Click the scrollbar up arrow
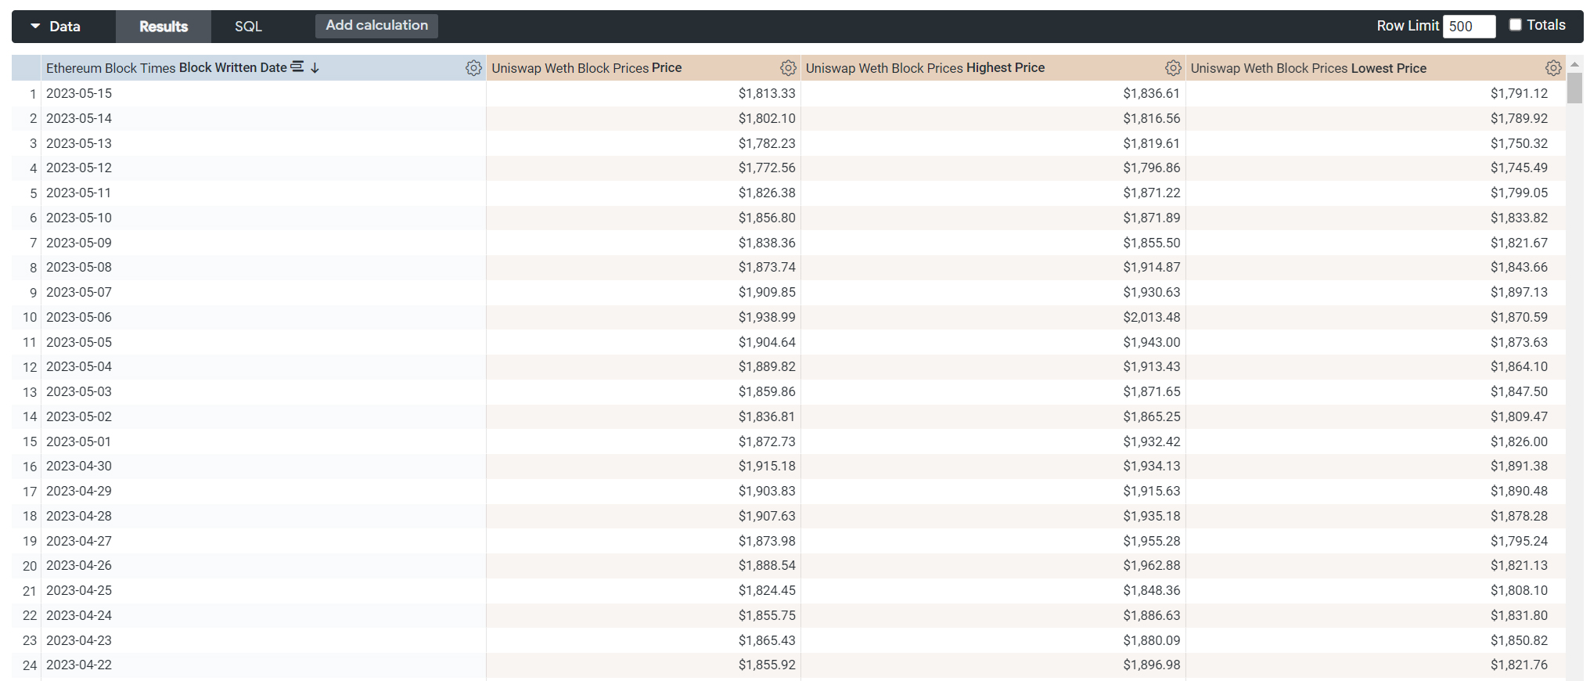The height and width of the screenshot is (681, 1590). [1575, 63]
